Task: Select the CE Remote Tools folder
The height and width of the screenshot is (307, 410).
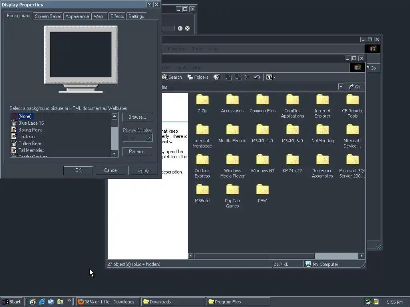Action: pyautogui.click(x=352, y=106)
